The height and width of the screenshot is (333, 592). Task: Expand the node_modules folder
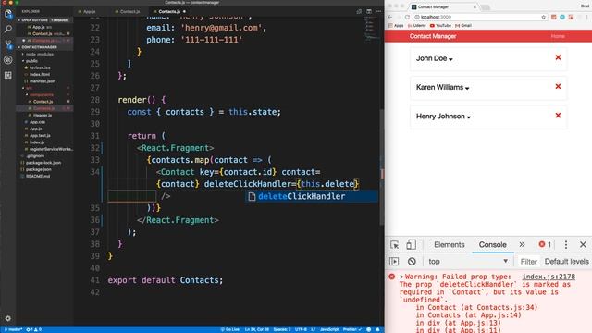[40, 54]
